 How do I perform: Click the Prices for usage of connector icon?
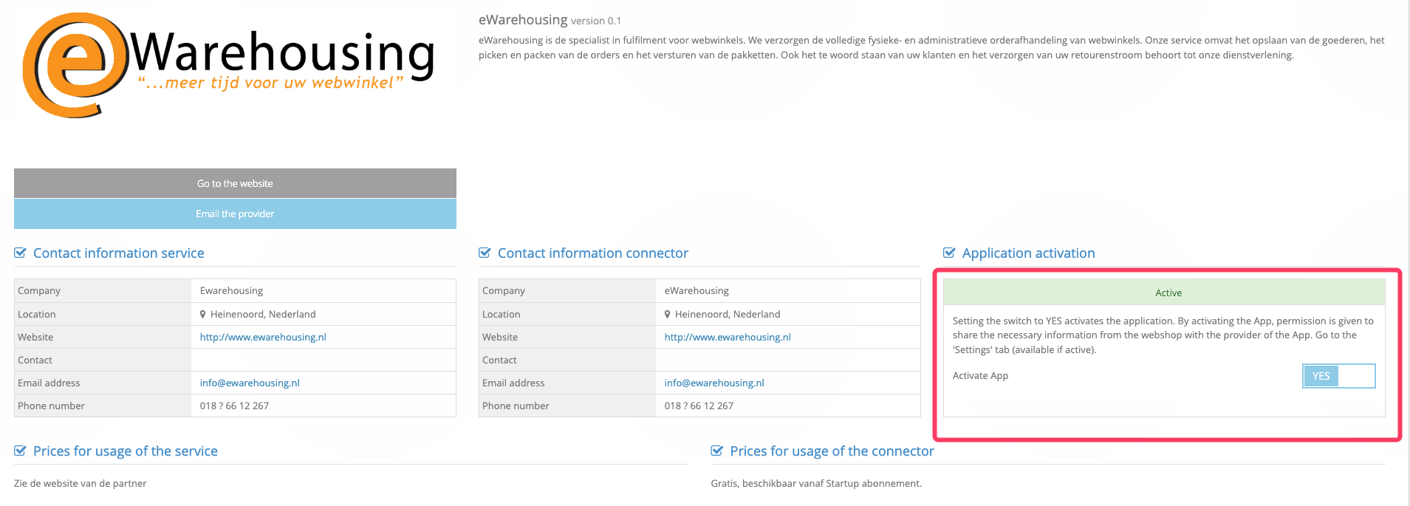(x=717, y=451)
